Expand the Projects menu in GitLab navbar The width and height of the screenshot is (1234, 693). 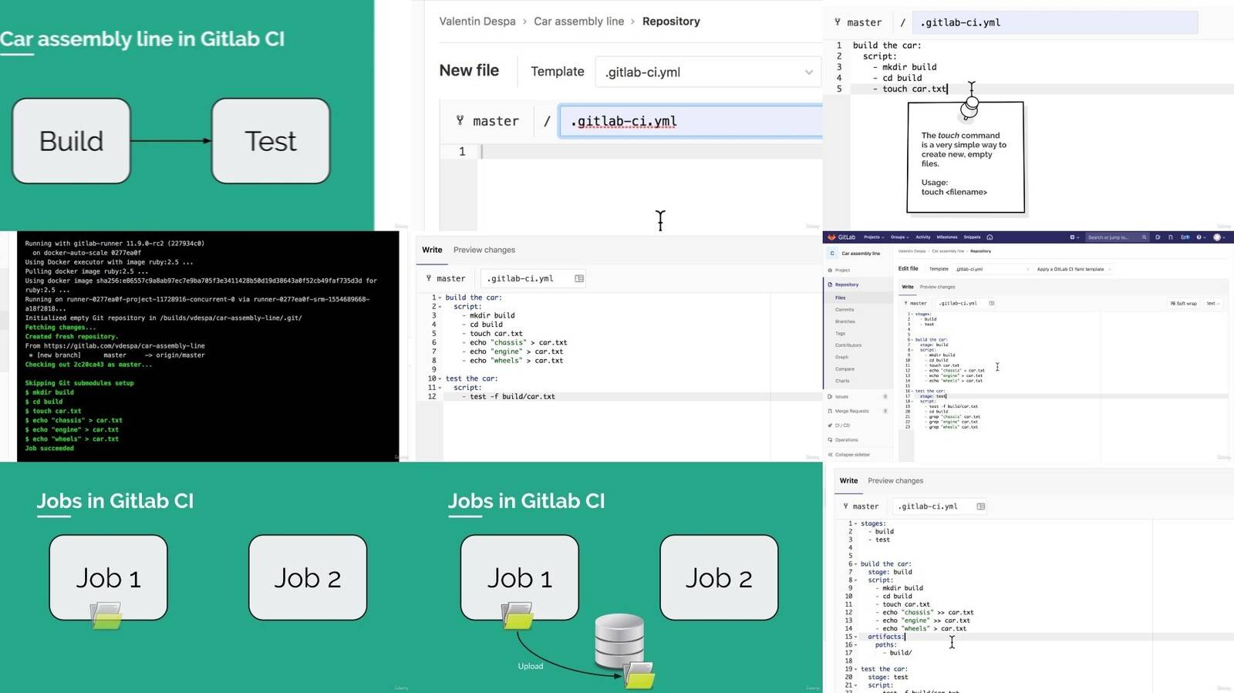(x=874, y=237)
